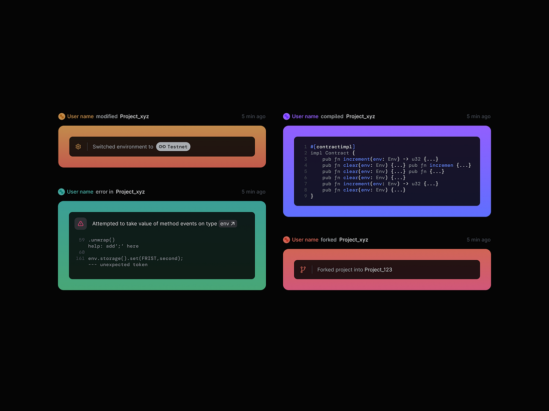
Task: Click line number 161 in the error snippet
Action: [x=80, y=258]
